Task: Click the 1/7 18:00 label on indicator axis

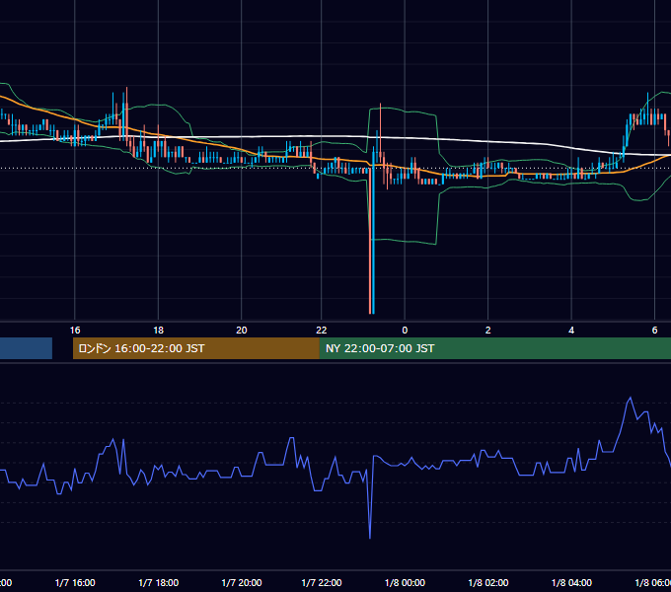Action: tap(158, 582)
